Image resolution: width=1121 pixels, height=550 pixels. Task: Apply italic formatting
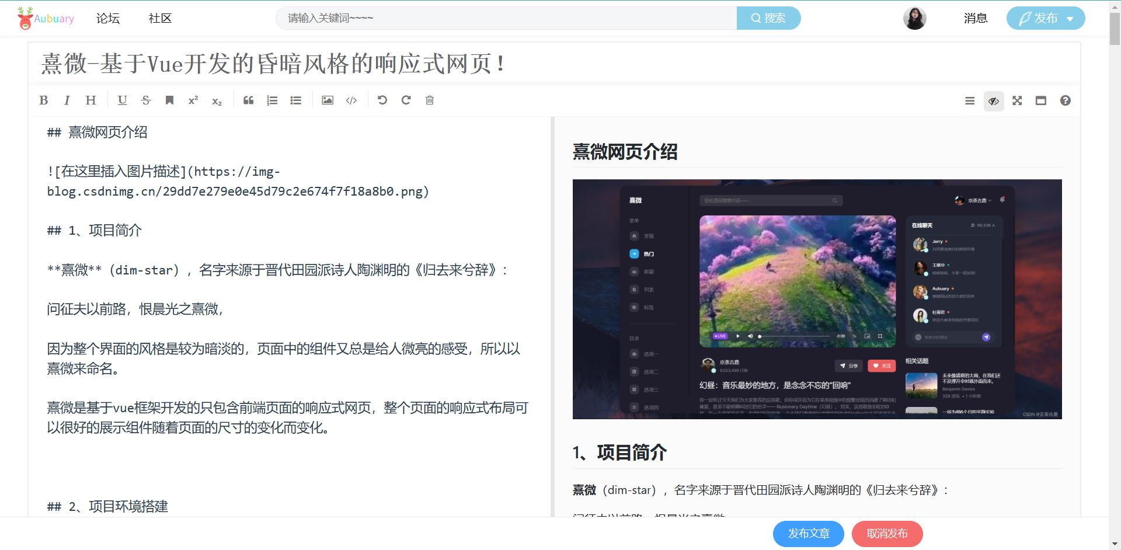(x=67, y=100)
